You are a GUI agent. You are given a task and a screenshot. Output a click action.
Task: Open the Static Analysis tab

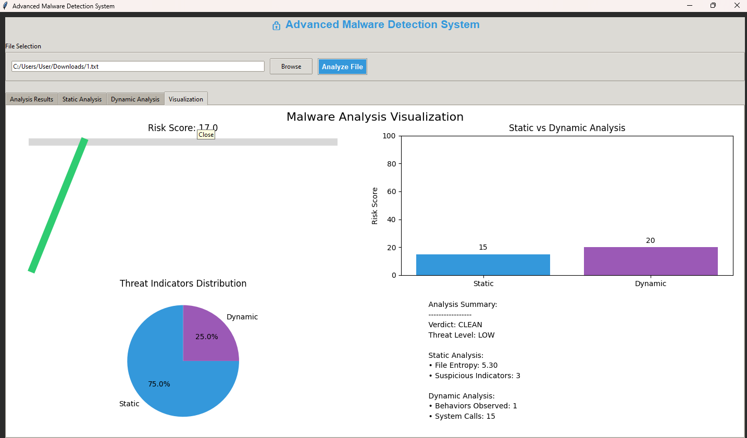82,99
